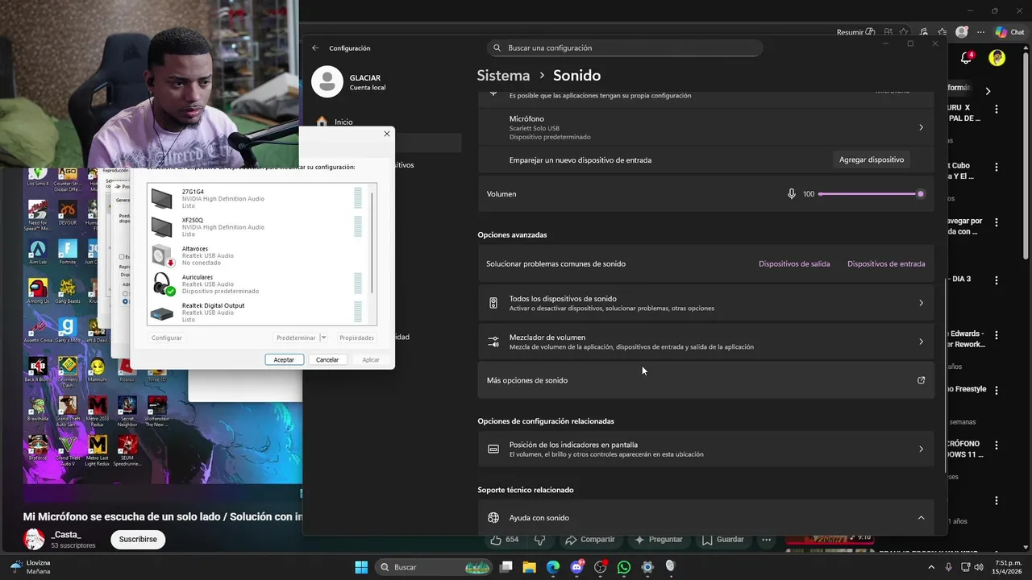Click Aceptar in sound dialog
1032x580 pixels.
284,359
